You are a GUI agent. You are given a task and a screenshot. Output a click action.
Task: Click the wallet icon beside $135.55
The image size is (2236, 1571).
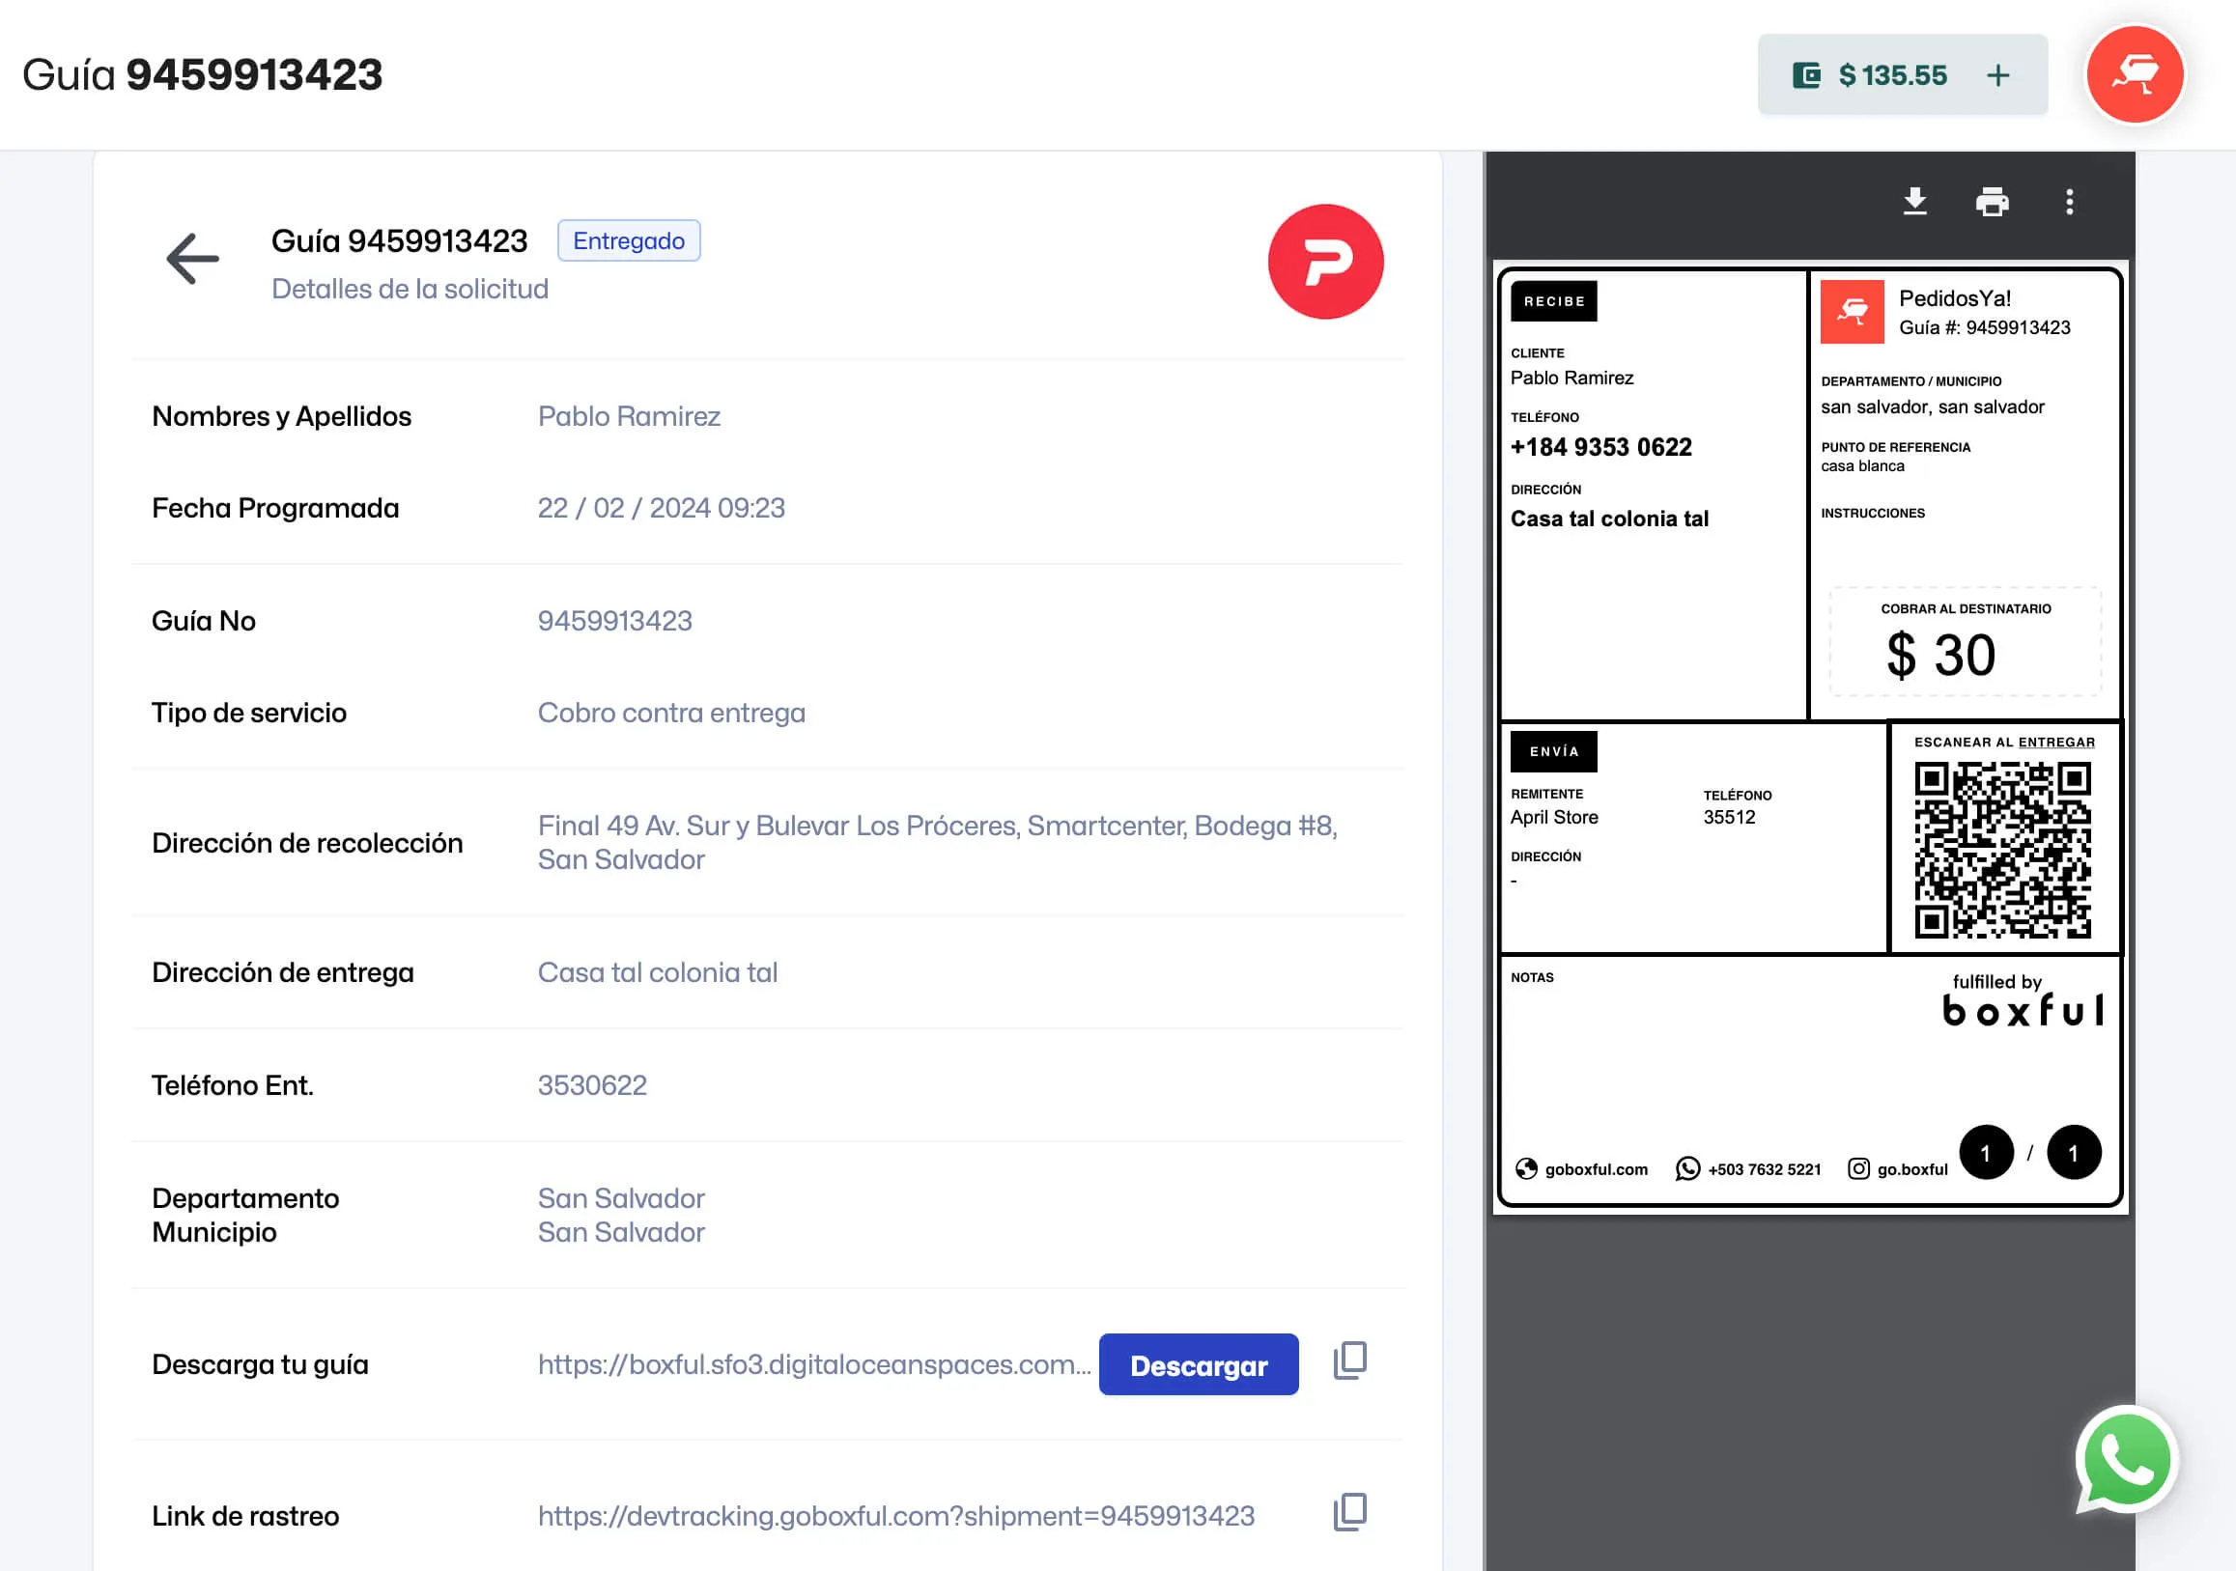(1806, 75)
